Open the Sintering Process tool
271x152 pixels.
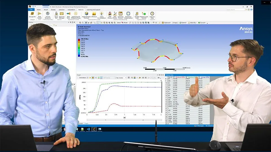tap(121, 15)
